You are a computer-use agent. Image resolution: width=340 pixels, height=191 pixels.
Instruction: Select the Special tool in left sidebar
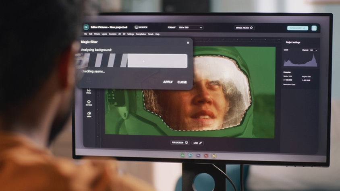pyautogui.click(x=89, y=91)
